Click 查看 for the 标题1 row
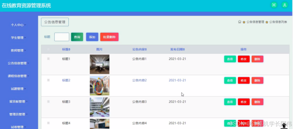293x129 pixels. click(230, 59)
